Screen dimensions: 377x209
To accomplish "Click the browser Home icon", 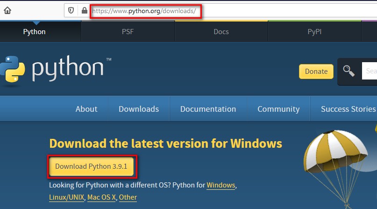I will [x=7, y=10].
